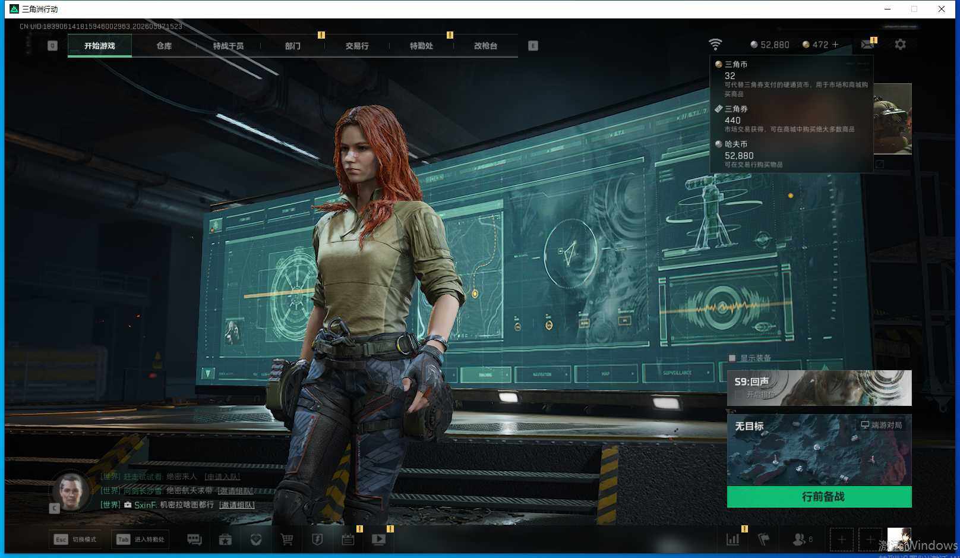Click the 哈夫币 label in currency tooltip
Screen dimensions: 960x558
coord(736,144)
